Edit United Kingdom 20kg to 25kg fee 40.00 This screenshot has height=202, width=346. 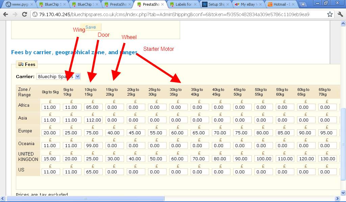(136, 159)
